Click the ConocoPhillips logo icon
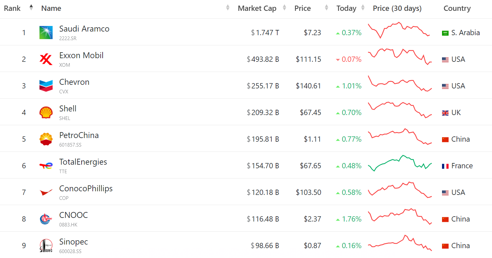 click(x=46, y=192)
